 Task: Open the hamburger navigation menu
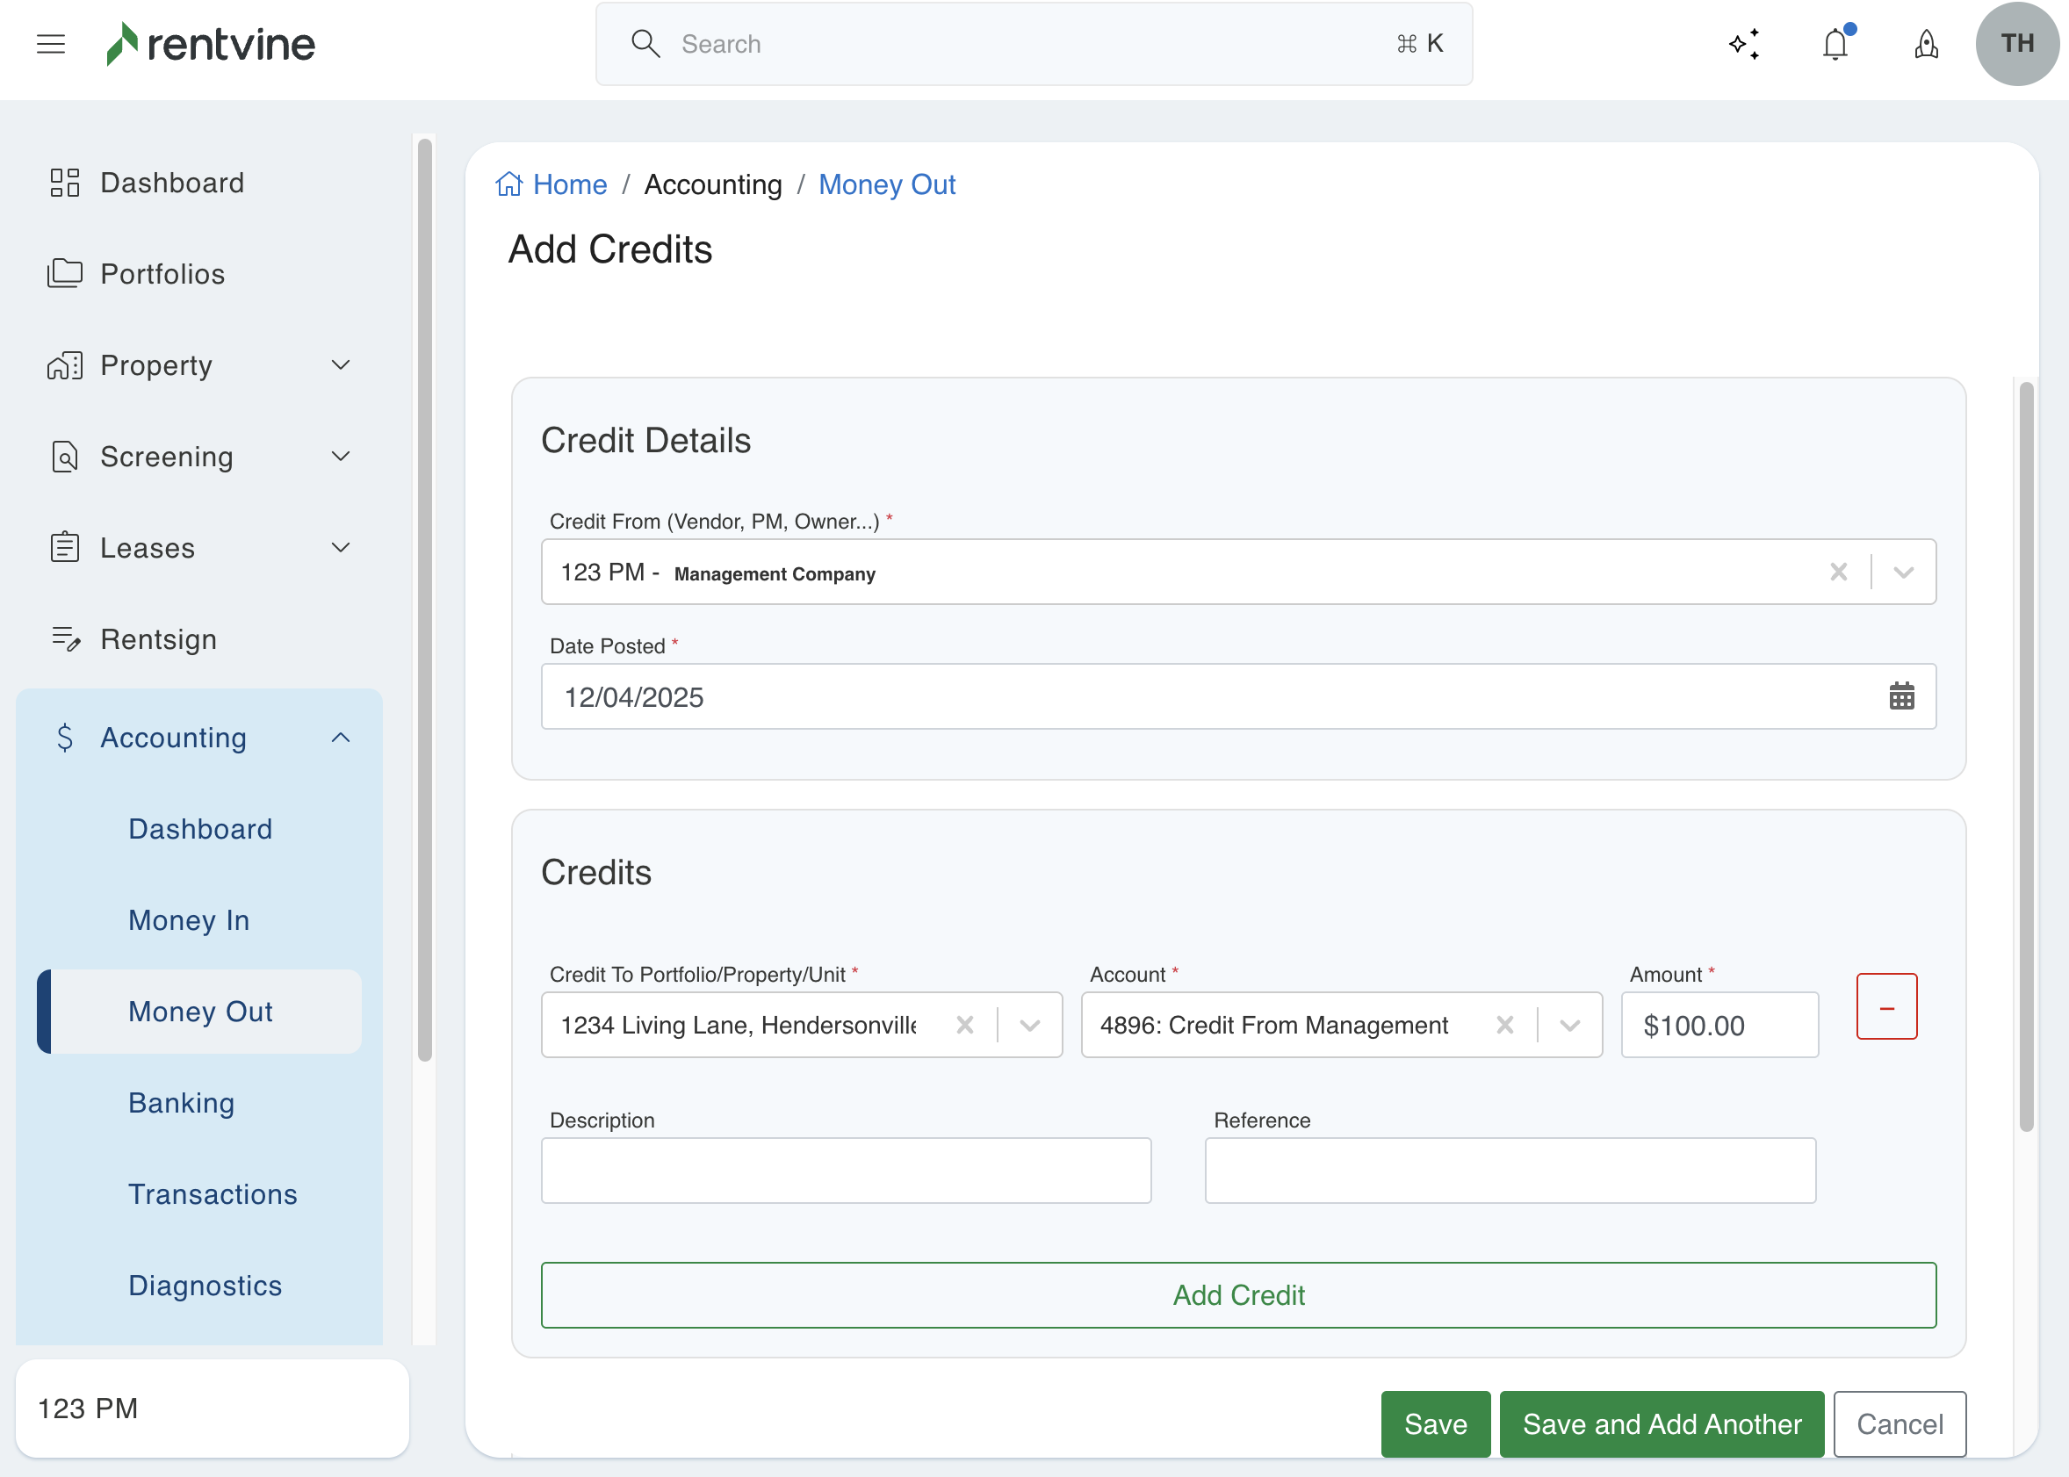(51, 44)
